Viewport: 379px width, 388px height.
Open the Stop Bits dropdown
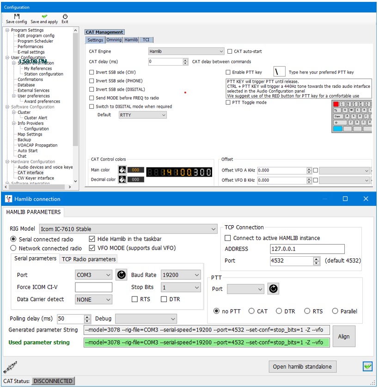181,287
